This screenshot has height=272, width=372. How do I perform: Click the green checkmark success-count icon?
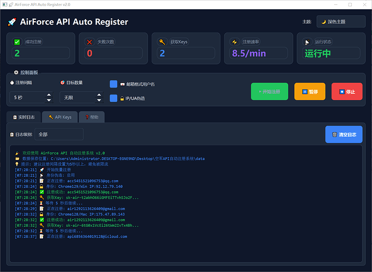(x=17, y=42)
